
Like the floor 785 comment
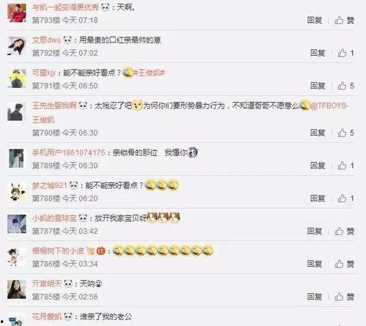344,297
